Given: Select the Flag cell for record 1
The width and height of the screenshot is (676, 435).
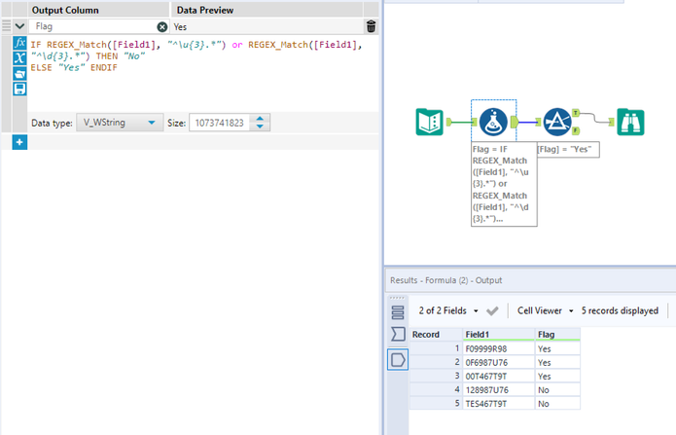Looking at the screenshot, I should (x=558, y=348).
